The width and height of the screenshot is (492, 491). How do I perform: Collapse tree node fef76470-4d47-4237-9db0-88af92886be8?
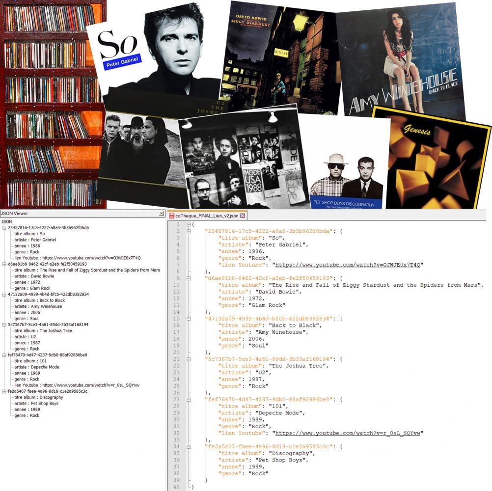4,355
